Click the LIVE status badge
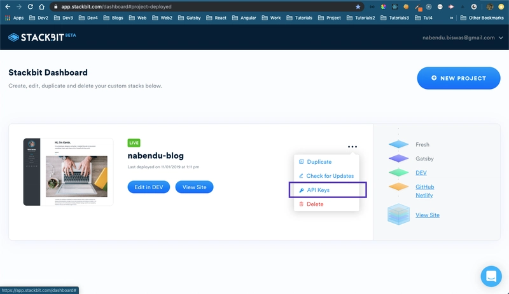Image resolution: width=509 pixels, height=294 pixels. point(134,143)
